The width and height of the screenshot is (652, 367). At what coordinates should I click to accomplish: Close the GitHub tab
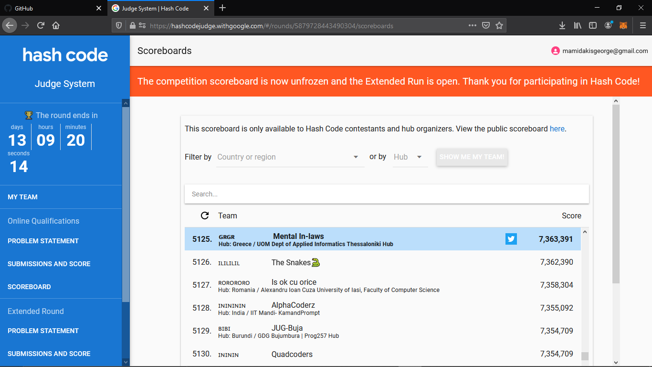[x=99, y=9]
